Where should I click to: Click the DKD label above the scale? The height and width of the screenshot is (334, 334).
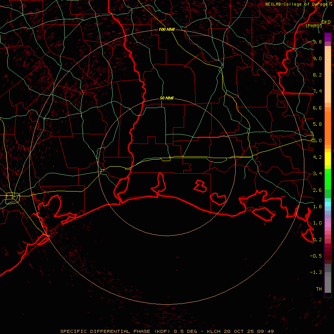coord(326,22)
